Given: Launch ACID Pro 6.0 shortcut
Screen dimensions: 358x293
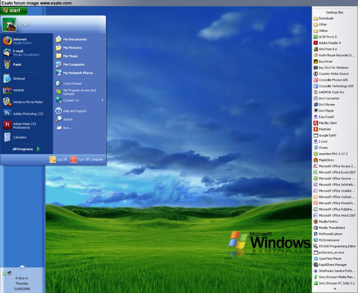Looking at the screenshot, I should [x=325, y=37].
